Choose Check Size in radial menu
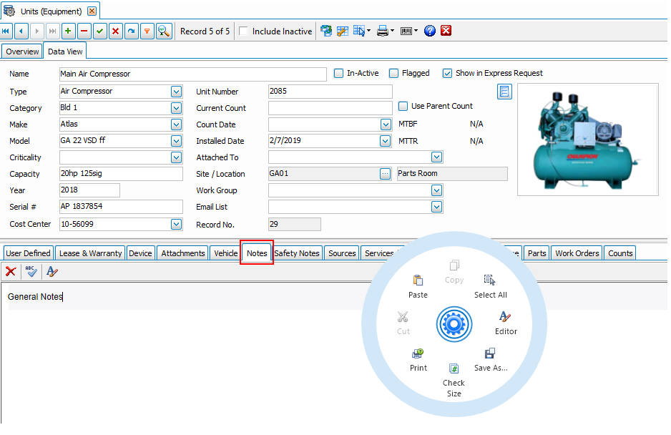Screen dimensions: 671x435 pos(454,381)
